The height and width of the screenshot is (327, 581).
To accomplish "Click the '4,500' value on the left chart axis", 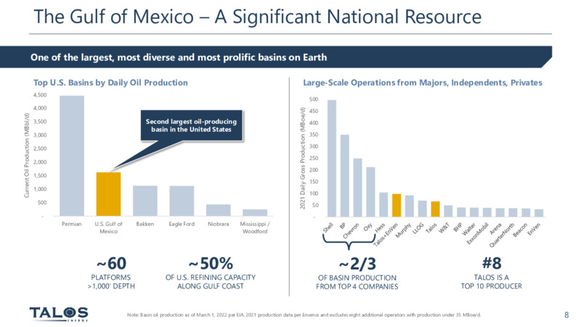I will pos(40,95).
